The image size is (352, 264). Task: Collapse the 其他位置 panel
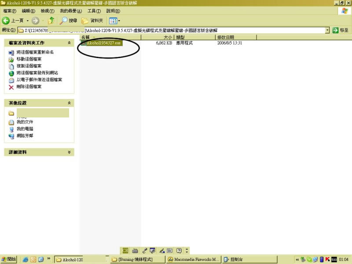tap(69, 103)
